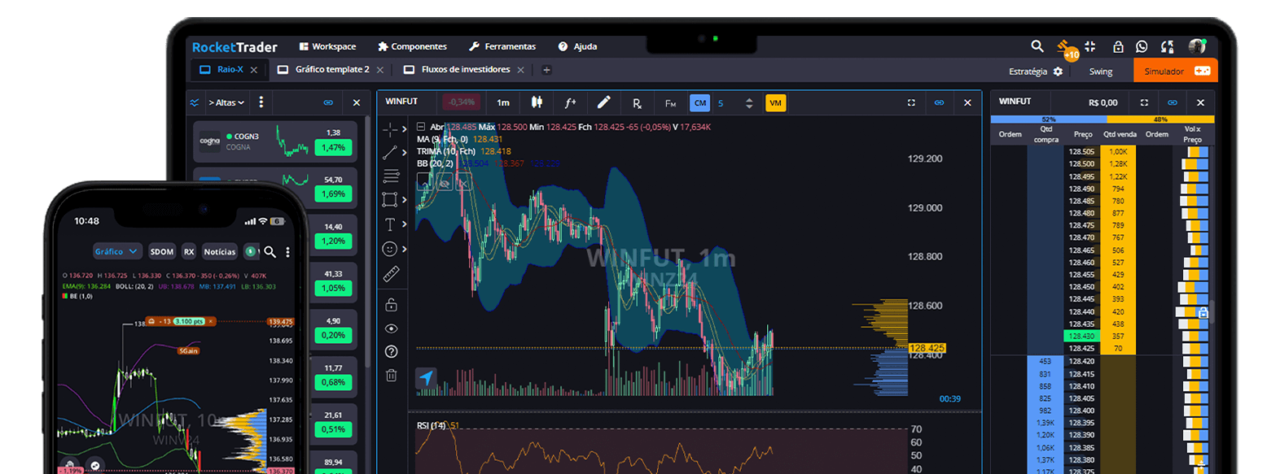
Task: Toggle the lock drawings icon in chart sidebar
Action: 391,305
